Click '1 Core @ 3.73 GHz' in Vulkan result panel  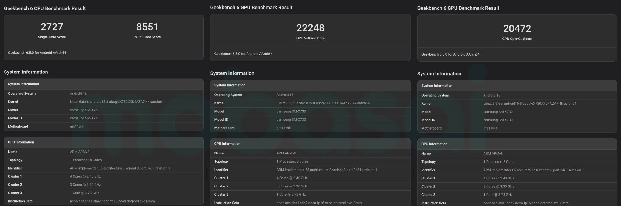click(291, 194)
